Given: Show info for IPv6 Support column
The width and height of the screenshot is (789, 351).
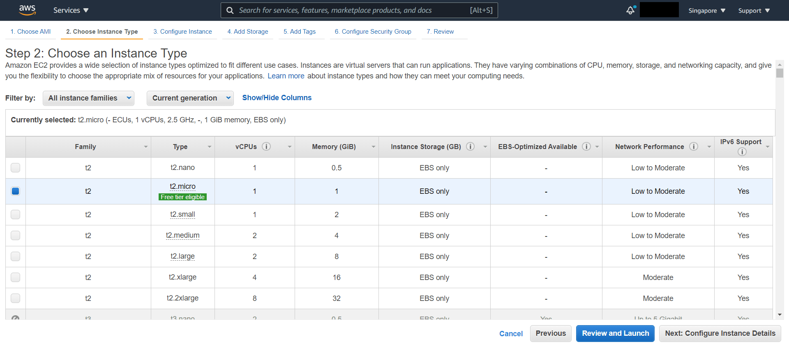Looking at the screenshot, I should [742, 151].
